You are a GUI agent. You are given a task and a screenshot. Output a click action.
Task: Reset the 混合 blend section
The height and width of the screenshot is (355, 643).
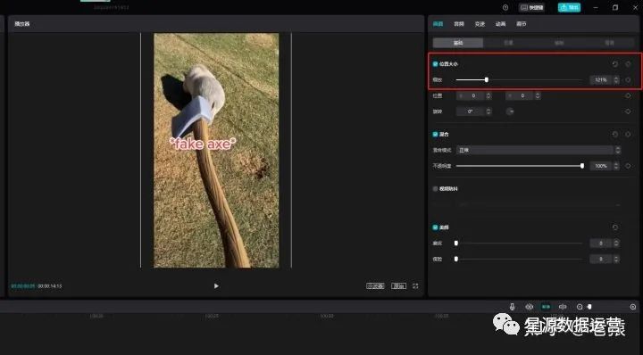pyautogui.click(x=614, y=135)
